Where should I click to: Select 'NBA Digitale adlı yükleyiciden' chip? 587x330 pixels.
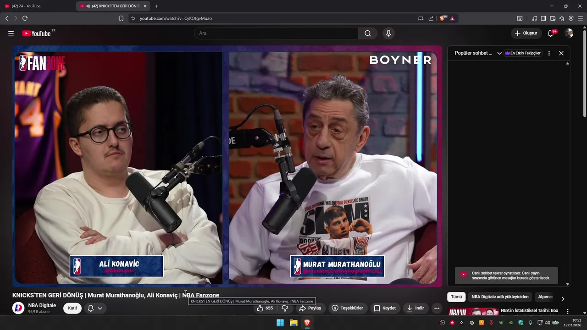[x=500, y=297]
